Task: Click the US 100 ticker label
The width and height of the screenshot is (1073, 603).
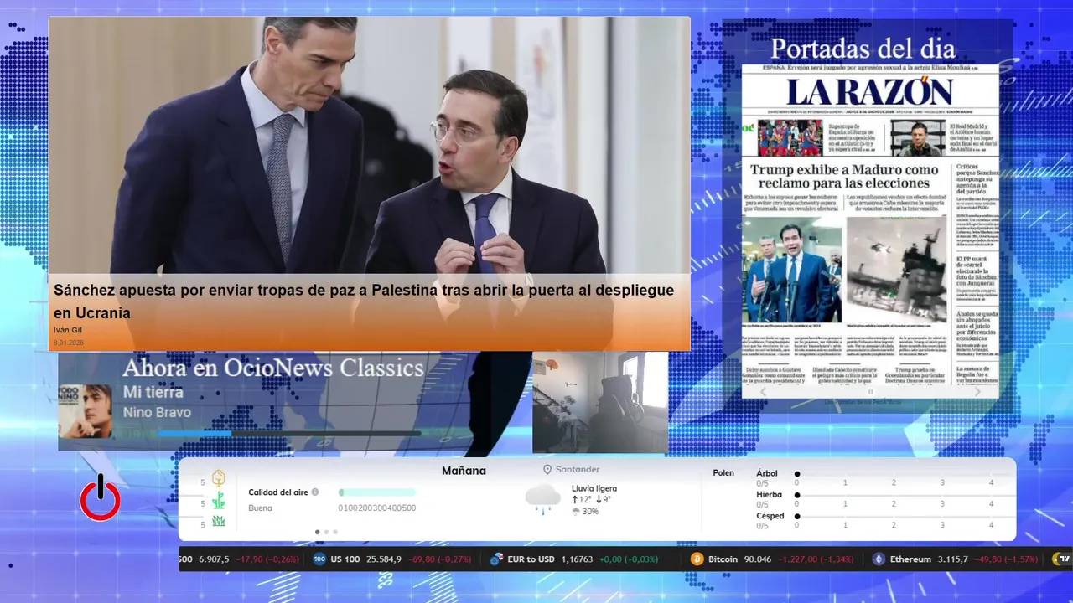Action: (x=345, y=559)
